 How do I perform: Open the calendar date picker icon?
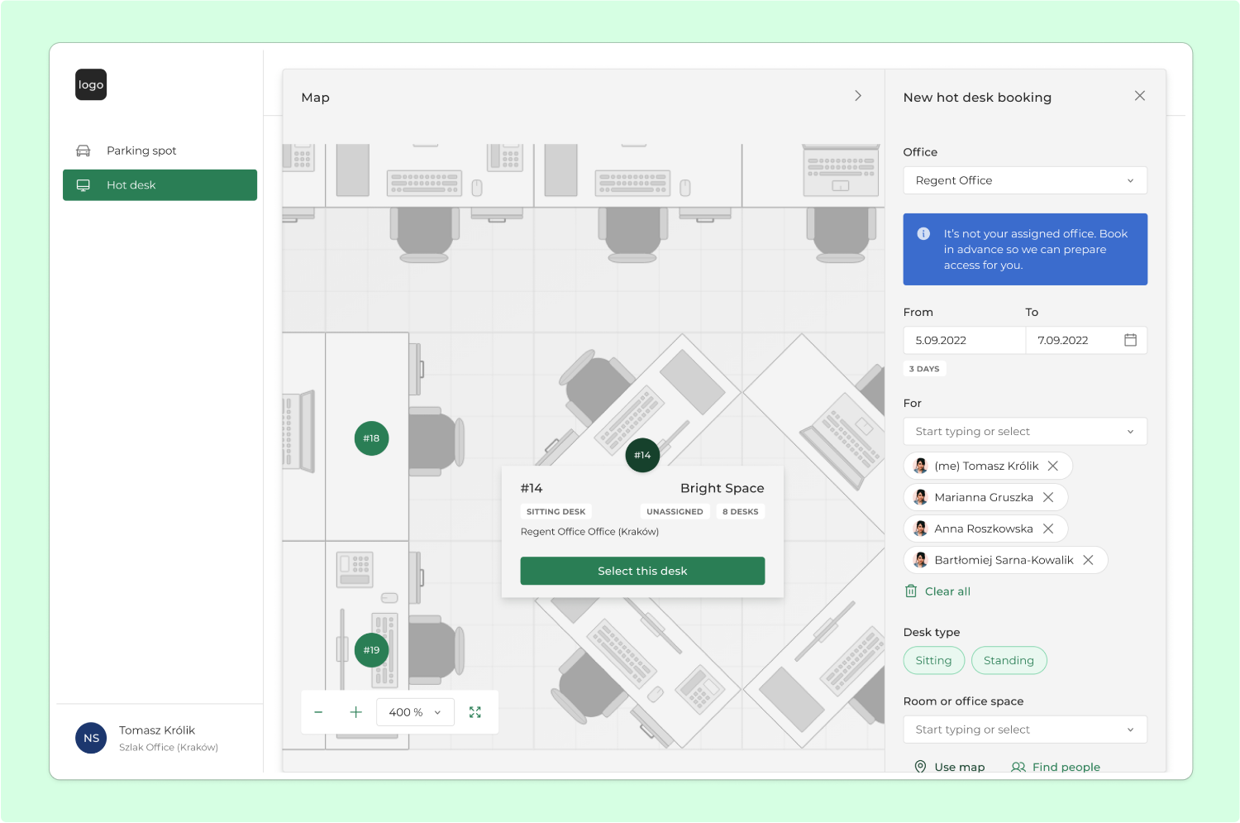(1130, 340)
